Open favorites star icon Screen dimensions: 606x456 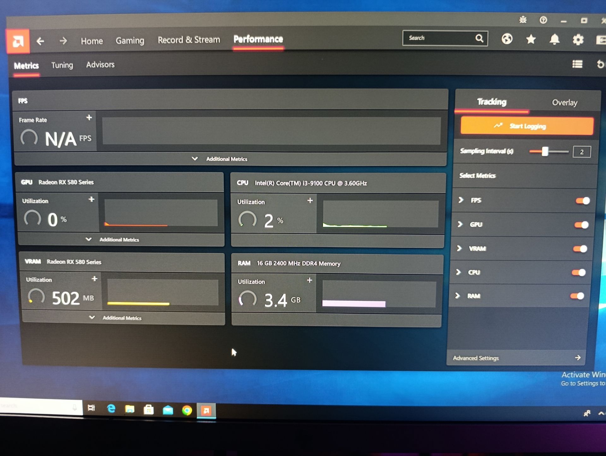tap(531, 39)
